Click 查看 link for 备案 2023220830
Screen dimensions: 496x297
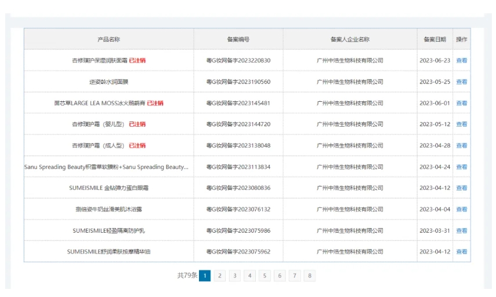[462, 60]
